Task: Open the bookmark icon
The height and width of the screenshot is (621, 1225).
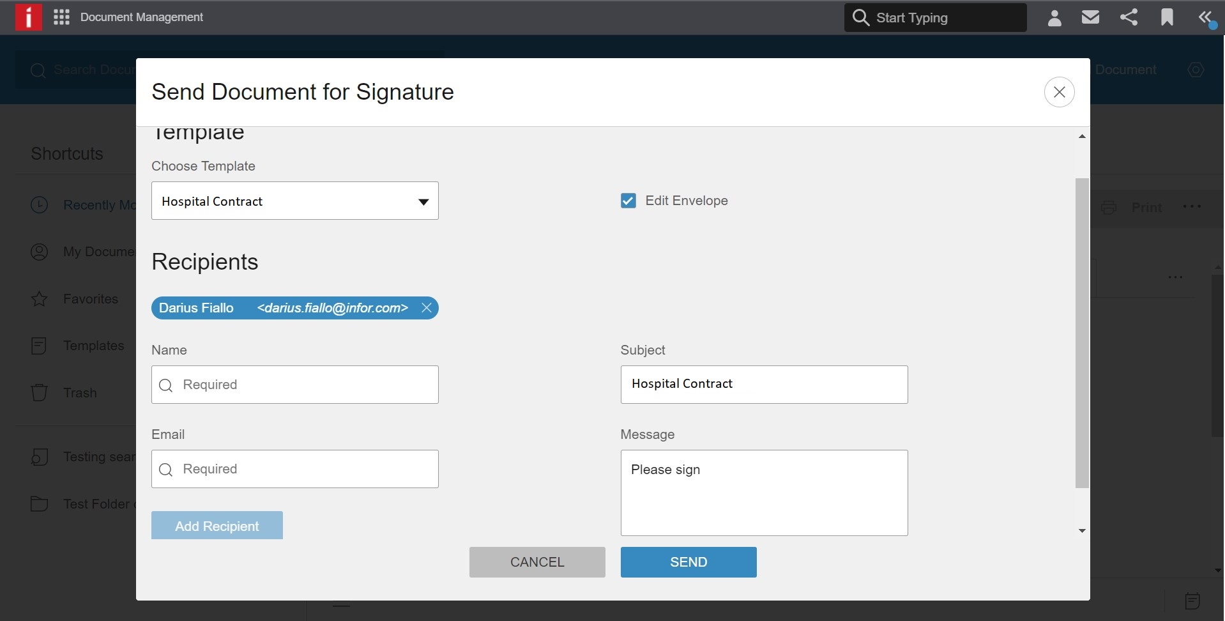Action: click(x=1167, y=17)
